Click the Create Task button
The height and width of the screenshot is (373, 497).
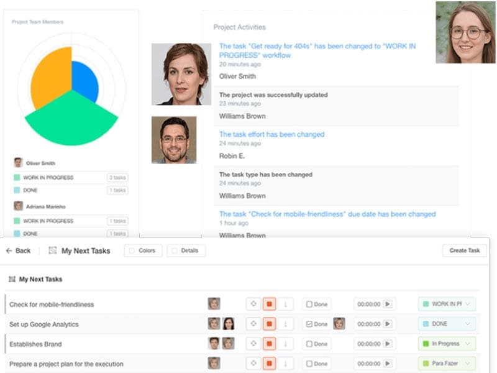[x=465, y=251]
